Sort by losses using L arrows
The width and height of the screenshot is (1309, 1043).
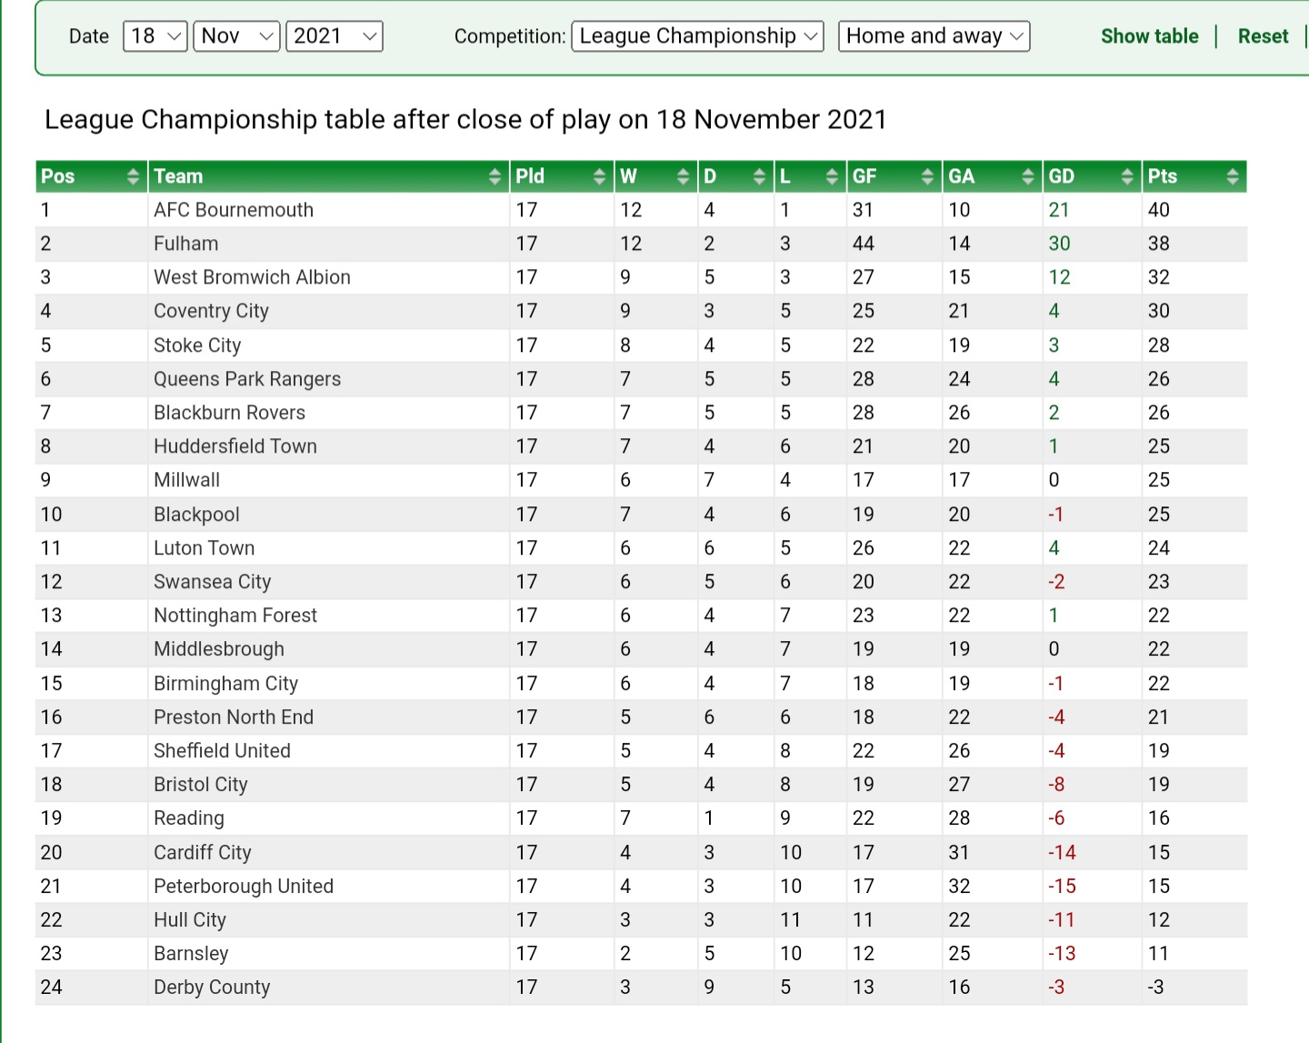point(832,176)
